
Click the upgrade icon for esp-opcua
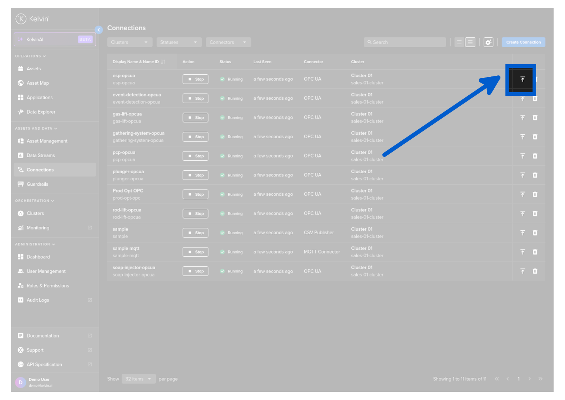(x=522, y=79)
